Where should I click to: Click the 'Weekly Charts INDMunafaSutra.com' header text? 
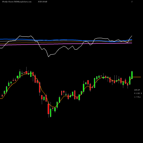pyautogui.click(x=17, y=2)
